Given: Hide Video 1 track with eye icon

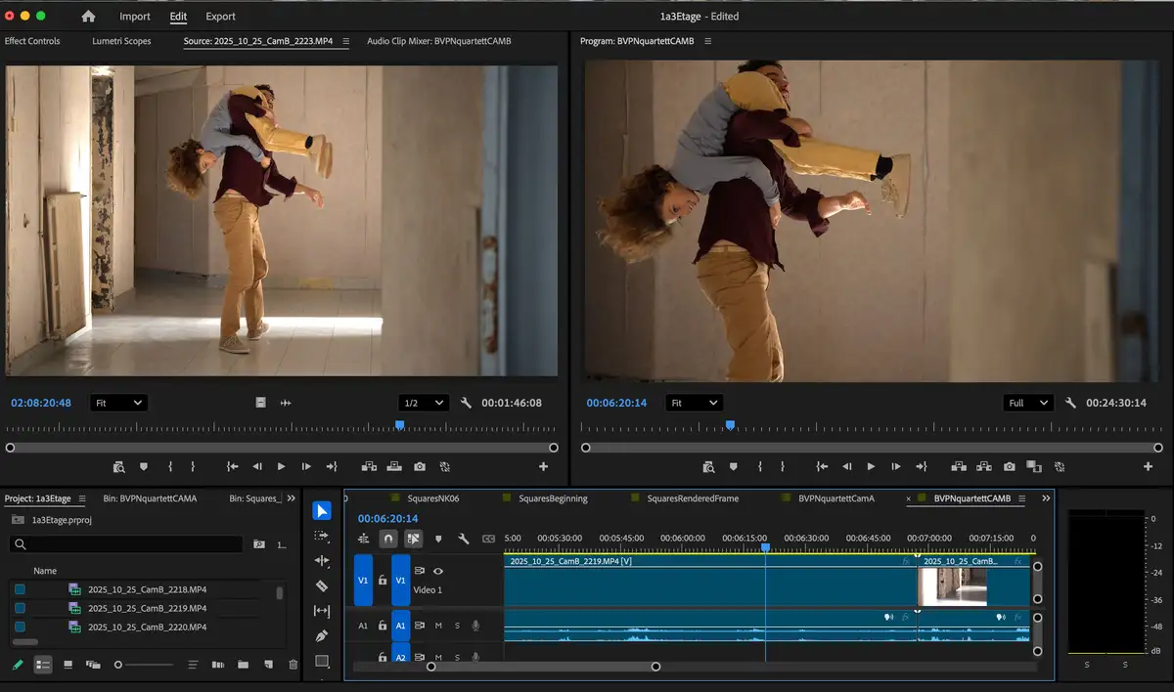Looking at the screenshot, I should pos(438,571).
